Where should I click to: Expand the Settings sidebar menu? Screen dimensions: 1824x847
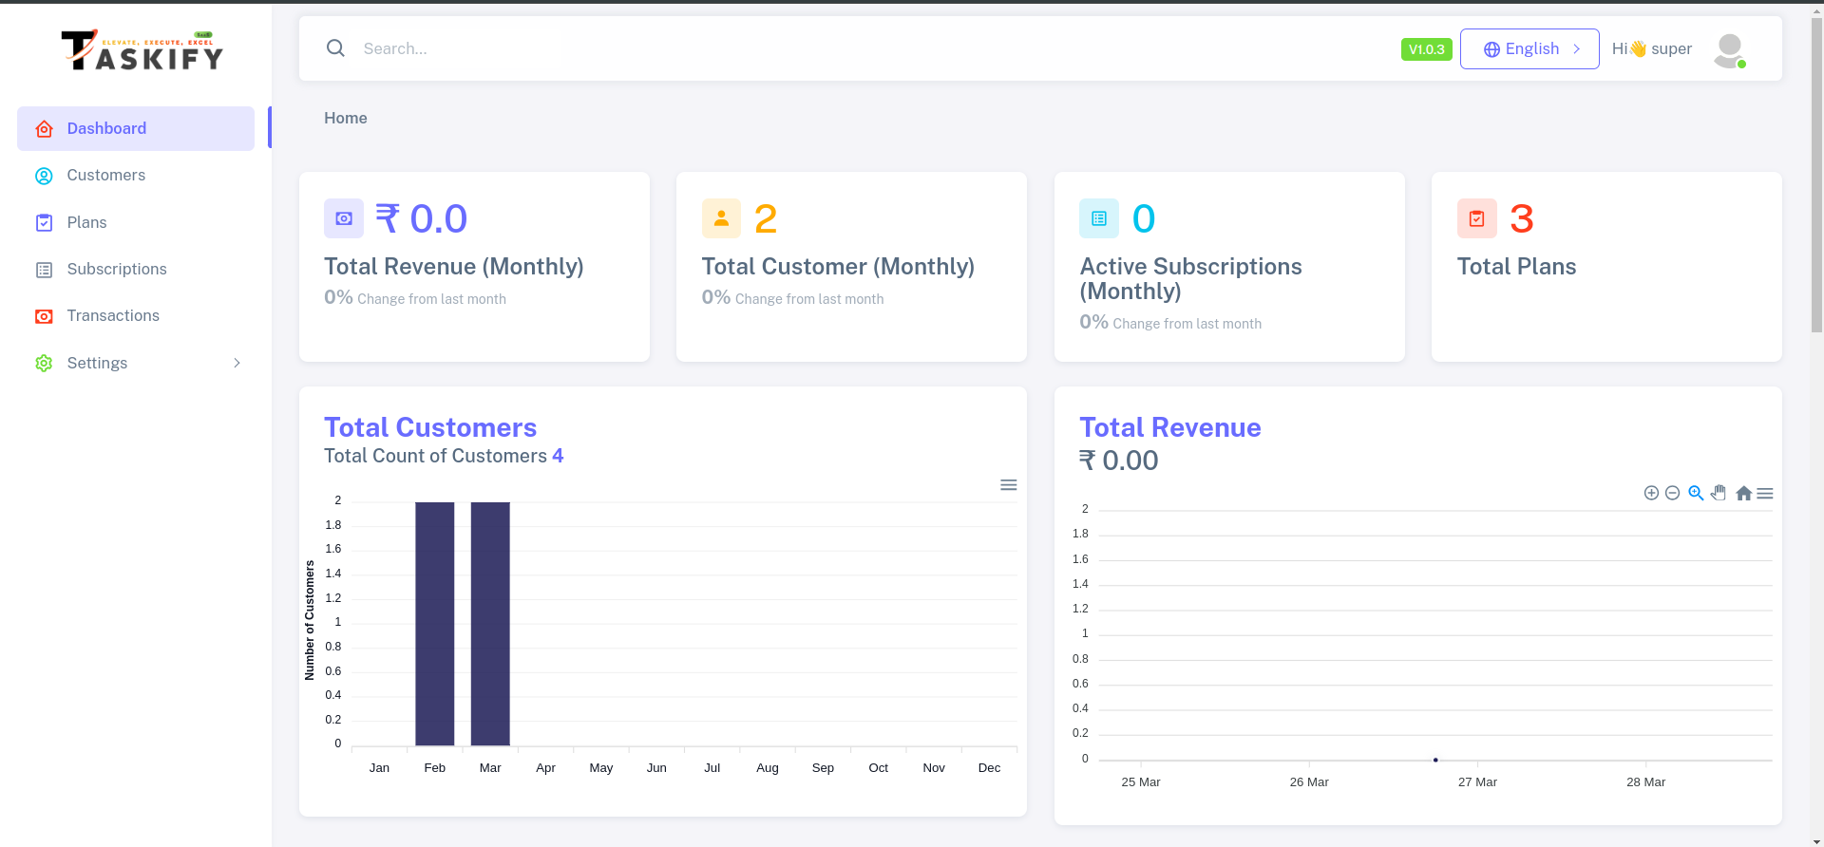[x=136, y=363]
